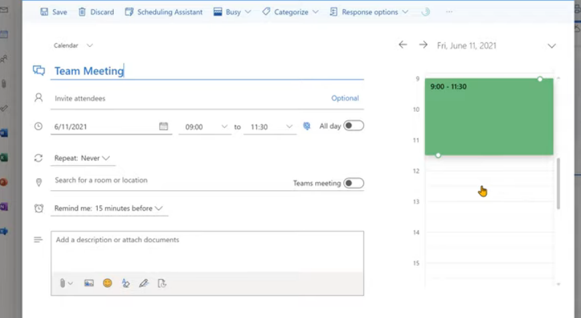The width and height of the screenshot is (581, 318).
Task: Click the top resize handle of the event block
Action: [540, 79]
